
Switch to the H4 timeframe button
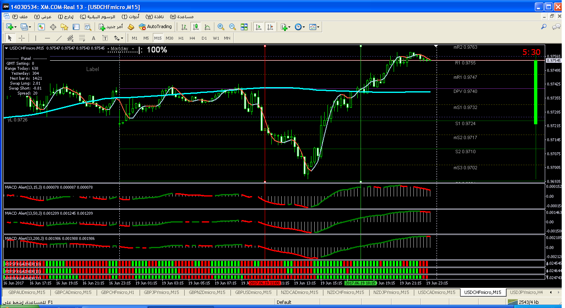tap(192, 38)
